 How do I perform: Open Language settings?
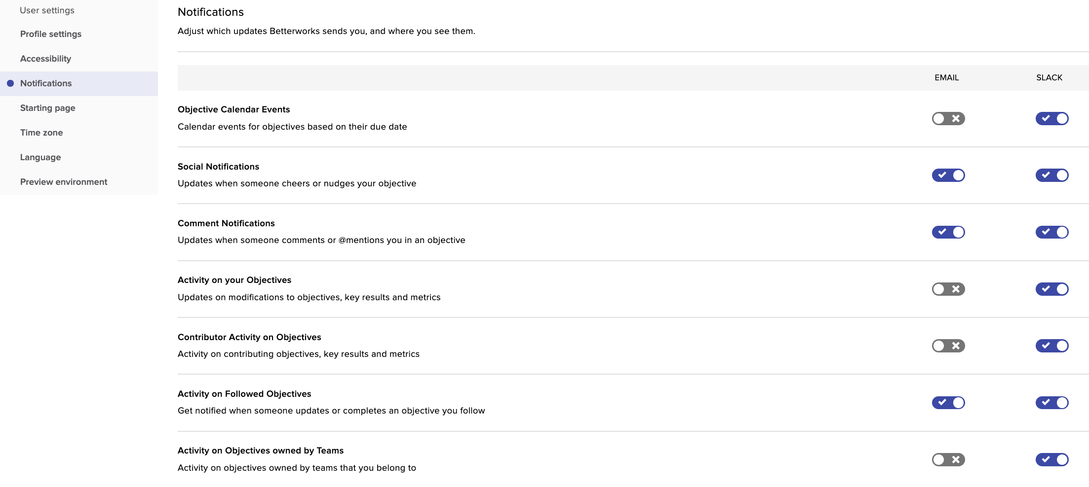click(x=79, y=157)
